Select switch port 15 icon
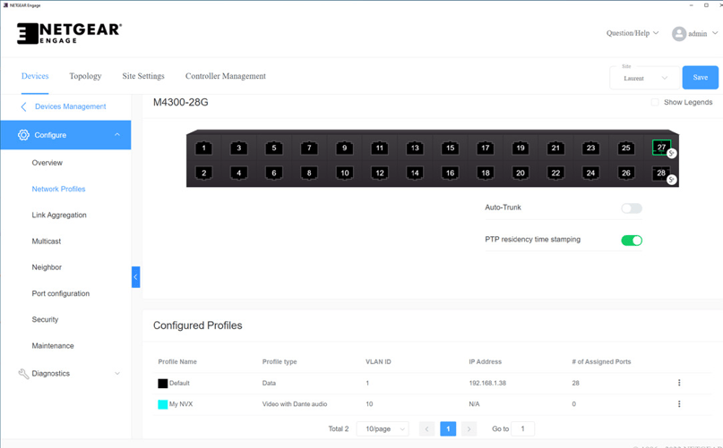 click(x=450, y=148)
